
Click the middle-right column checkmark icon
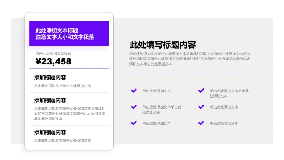coord(201,107)
